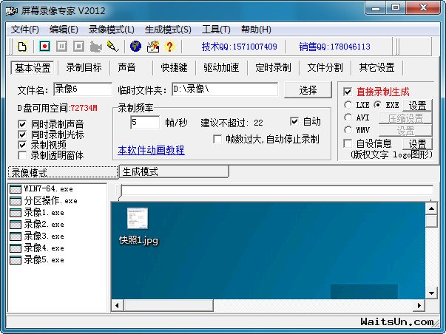Image resolution: width=446 pixels, height=334 pixels.
Task: Click the registration card icon in toolbar
Action: point(153,47)
